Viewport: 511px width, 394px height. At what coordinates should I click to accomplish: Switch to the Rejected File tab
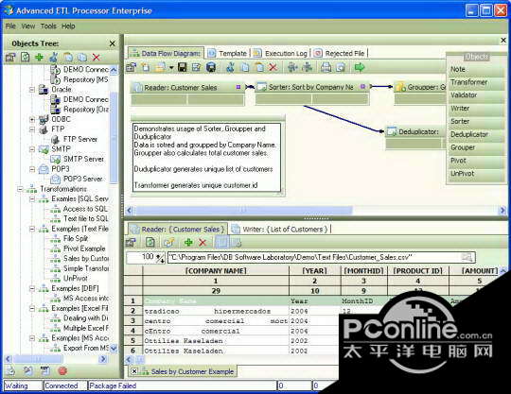pos(340,53)
